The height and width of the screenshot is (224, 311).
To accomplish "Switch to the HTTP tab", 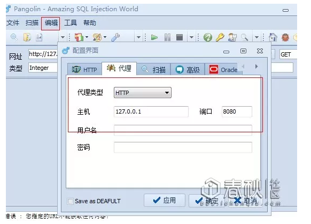I will point(84,69).
